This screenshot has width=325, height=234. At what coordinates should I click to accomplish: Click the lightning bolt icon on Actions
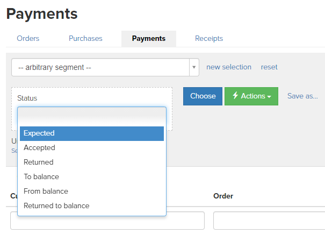pyautogui.click(x=235, y=96)
